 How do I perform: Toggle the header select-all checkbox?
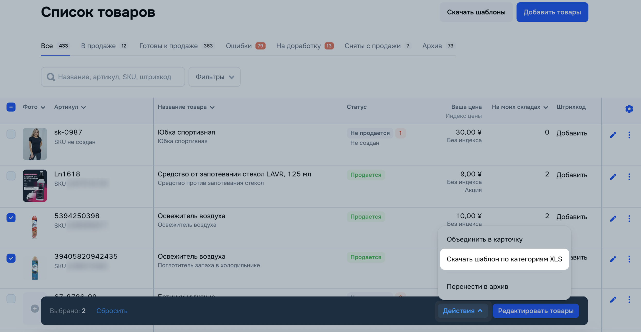pos(11,107)
